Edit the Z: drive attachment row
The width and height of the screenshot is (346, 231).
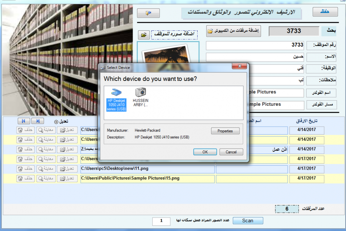pos(67,149)
